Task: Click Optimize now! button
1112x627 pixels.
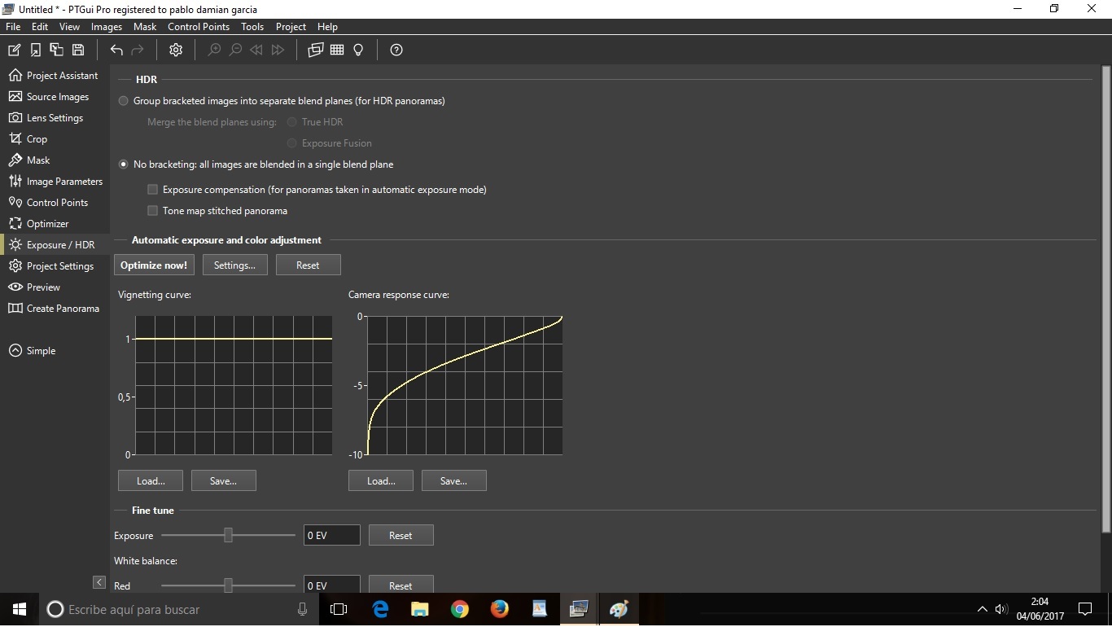Action: [x=154, y=265]
